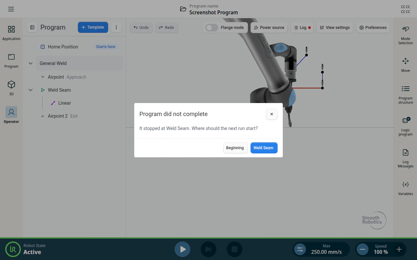Image resolution: width=417 pixels, height=260 pixels.
Task: Collapse the General Weld group
Action: pos(31,63)
